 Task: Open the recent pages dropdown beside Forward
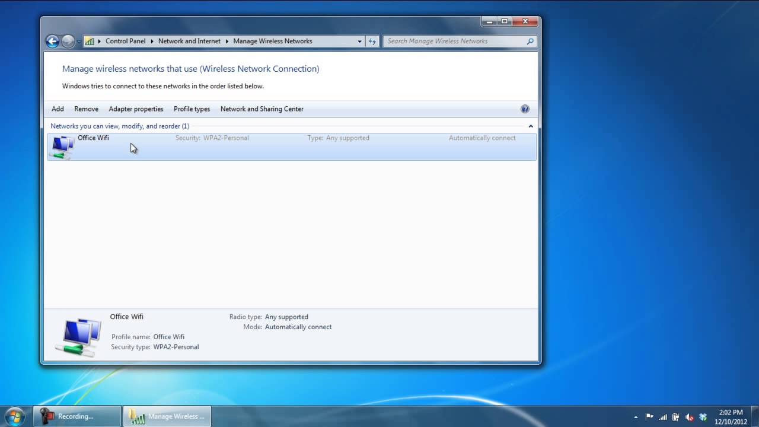78,42
